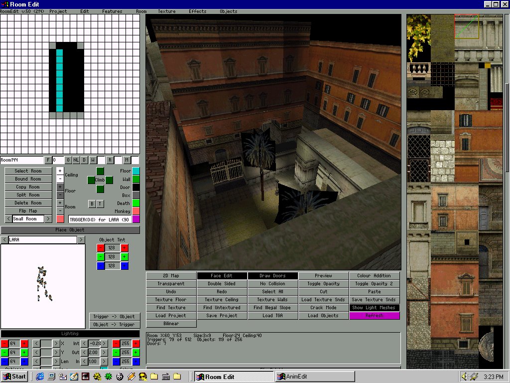Click the red L button below Room minus

pyautogui.click(x=60, y=219)
